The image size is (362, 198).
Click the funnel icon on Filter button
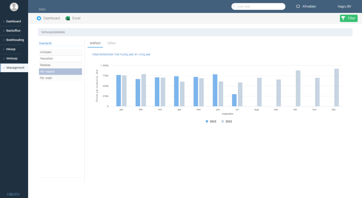click(x=343, y=18)
